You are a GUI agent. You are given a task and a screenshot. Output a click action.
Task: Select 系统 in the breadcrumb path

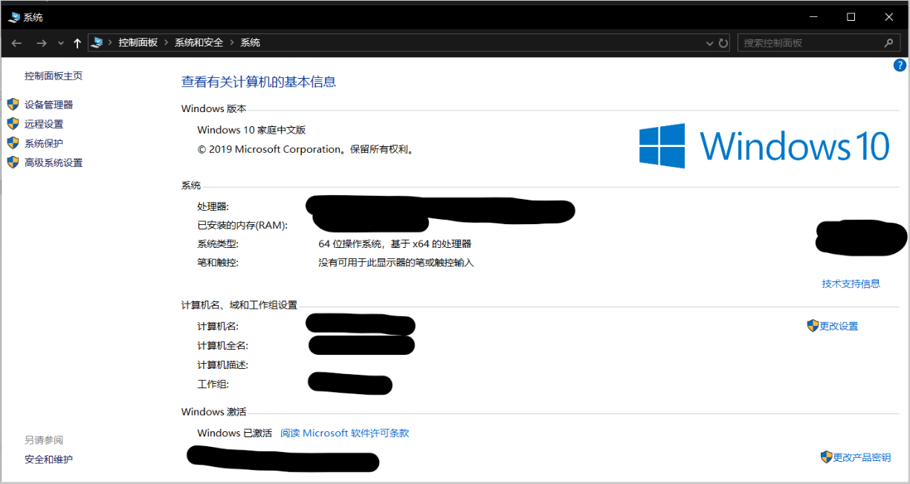(x=250, y=43)
